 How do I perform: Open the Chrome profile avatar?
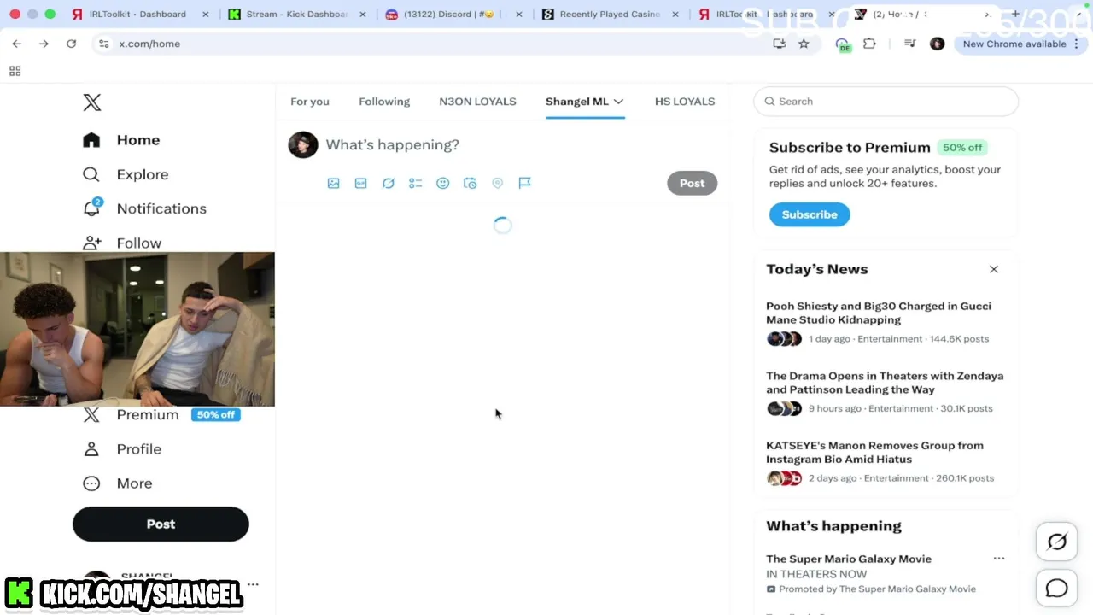pyautogui.click(x=937, y=44)
